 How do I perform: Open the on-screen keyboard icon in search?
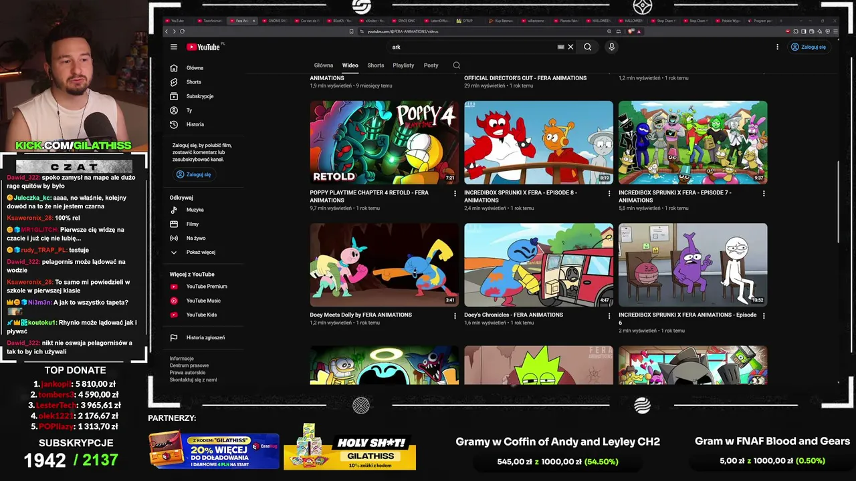(561, 47)
